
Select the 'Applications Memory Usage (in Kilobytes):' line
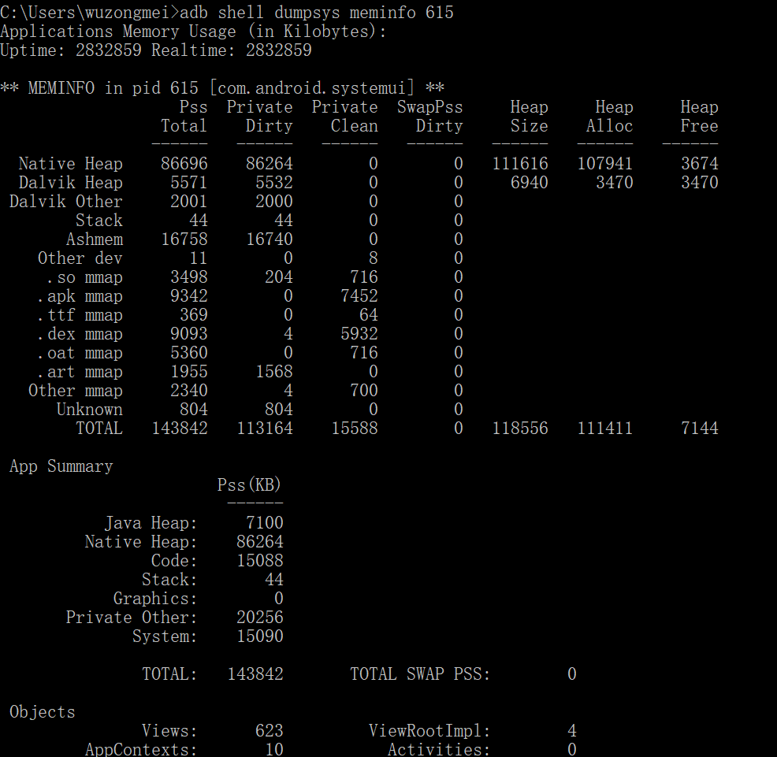pyautogui.click(x=193, y=32)
